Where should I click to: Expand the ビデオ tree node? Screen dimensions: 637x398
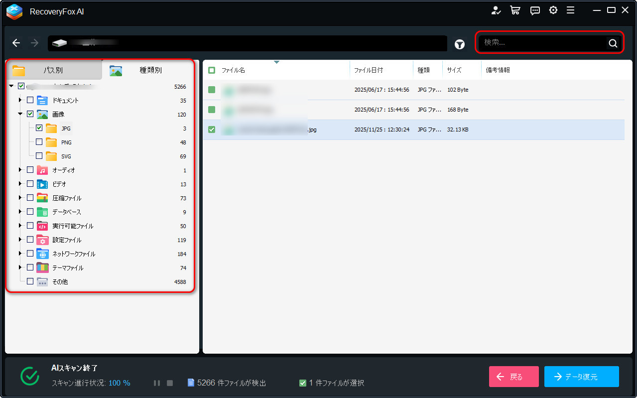(x=20, y=184)
